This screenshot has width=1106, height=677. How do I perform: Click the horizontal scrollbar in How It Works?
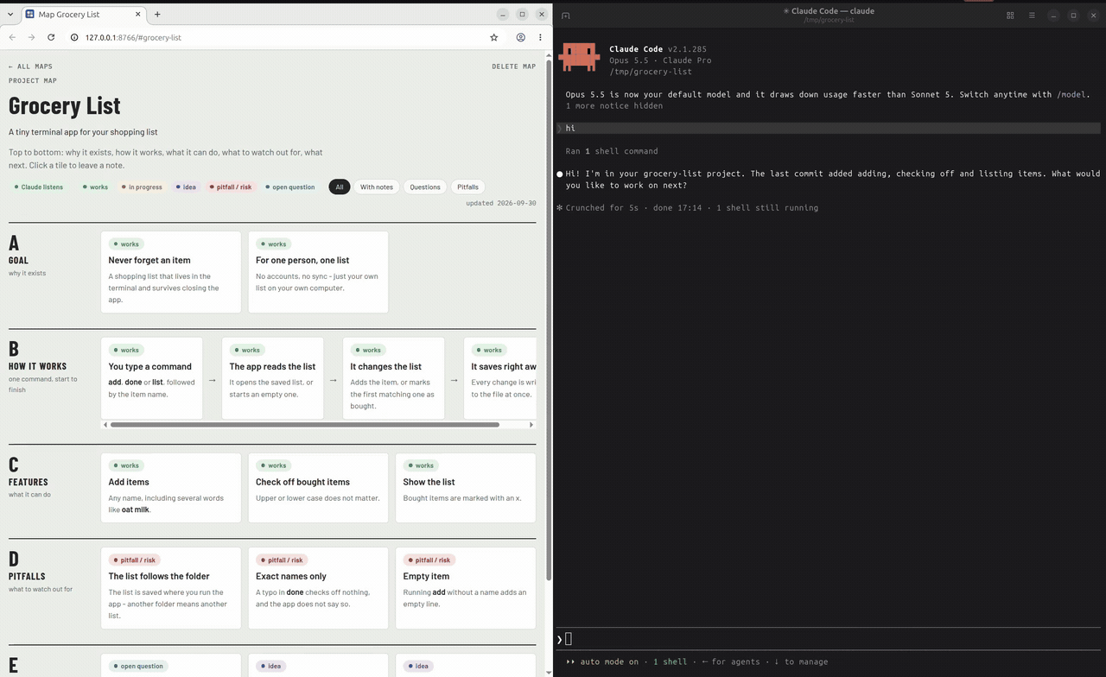click(304, 425)
